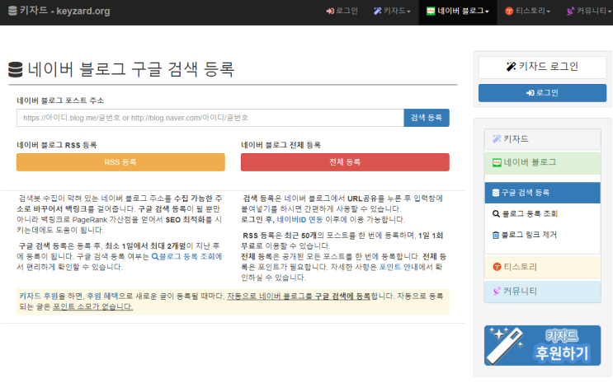The width and height of the screenshot is (613, 383).
Task: Click the database icon beside 구글 검색 등록
Action: pos(496,193)
